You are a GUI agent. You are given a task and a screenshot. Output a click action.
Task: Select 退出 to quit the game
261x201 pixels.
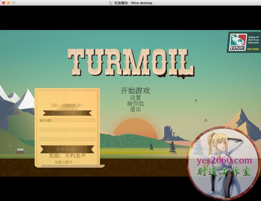click(135, 109)
